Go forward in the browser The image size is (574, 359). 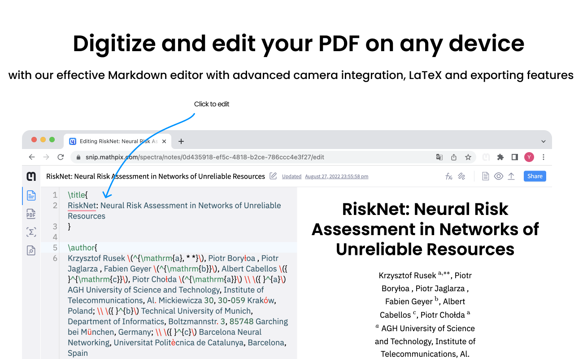click(46, 157)
